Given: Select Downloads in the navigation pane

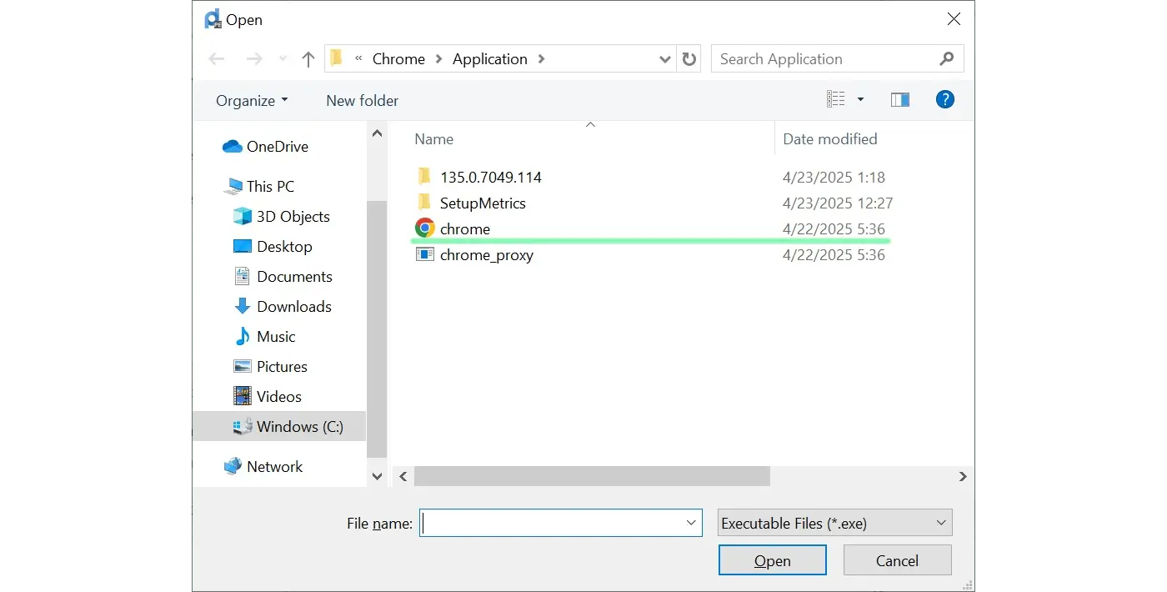Looking at the screenshot, I should point(293,306).
